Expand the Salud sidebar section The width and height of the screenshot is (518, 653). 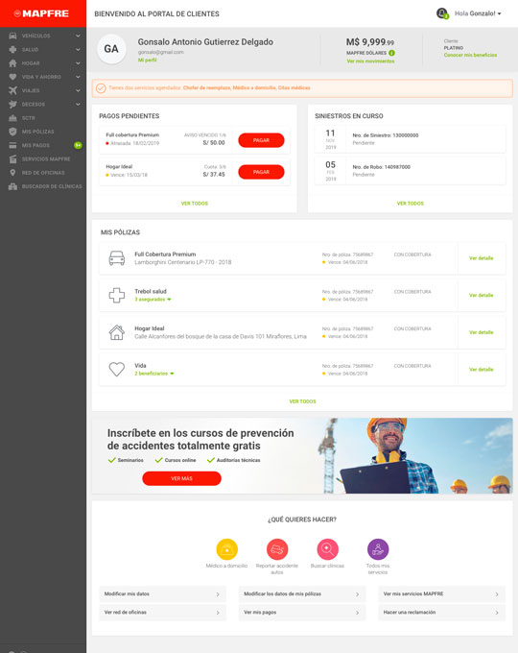[43, 50]
